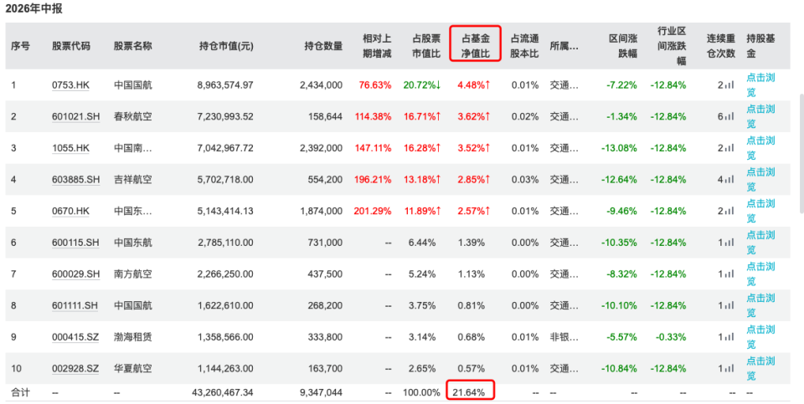
Task: Select total quantity 9,347,044
Action: [x=321, y=393]
